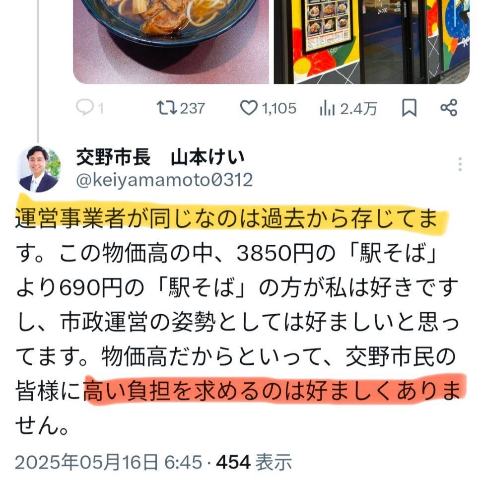Viewport: 484px width, 484px height.
Task: Open view analytics bar chart icon
Action: click(x=327, y=108)
